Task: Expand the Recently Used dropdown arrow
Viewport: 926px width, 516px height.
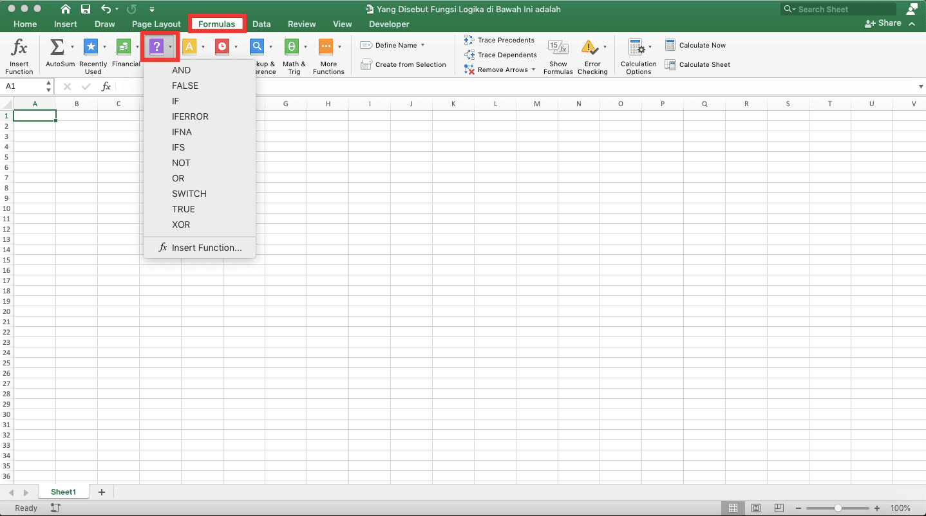Action: point(104,47)
